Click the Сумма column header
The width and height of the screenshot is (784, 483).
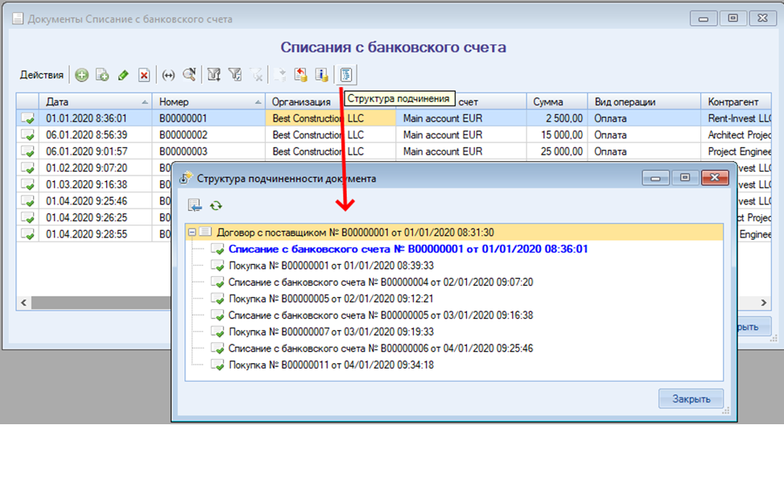click(x=557, y=102)
